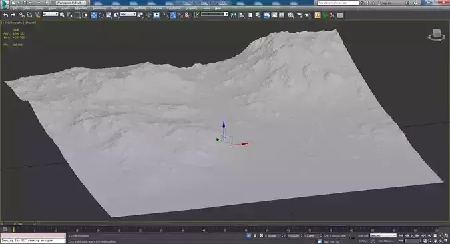450x244 pixels.
Task: Open the Select by Name dialog icon
Action: coord(69,15)
